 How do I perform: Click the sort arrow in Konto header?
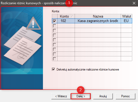point(72,16)
